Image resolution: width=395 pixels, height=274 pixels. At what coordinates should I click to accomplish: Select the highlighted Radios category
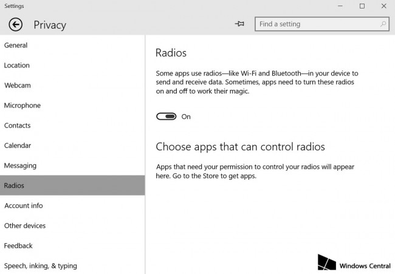pos(15,186)
